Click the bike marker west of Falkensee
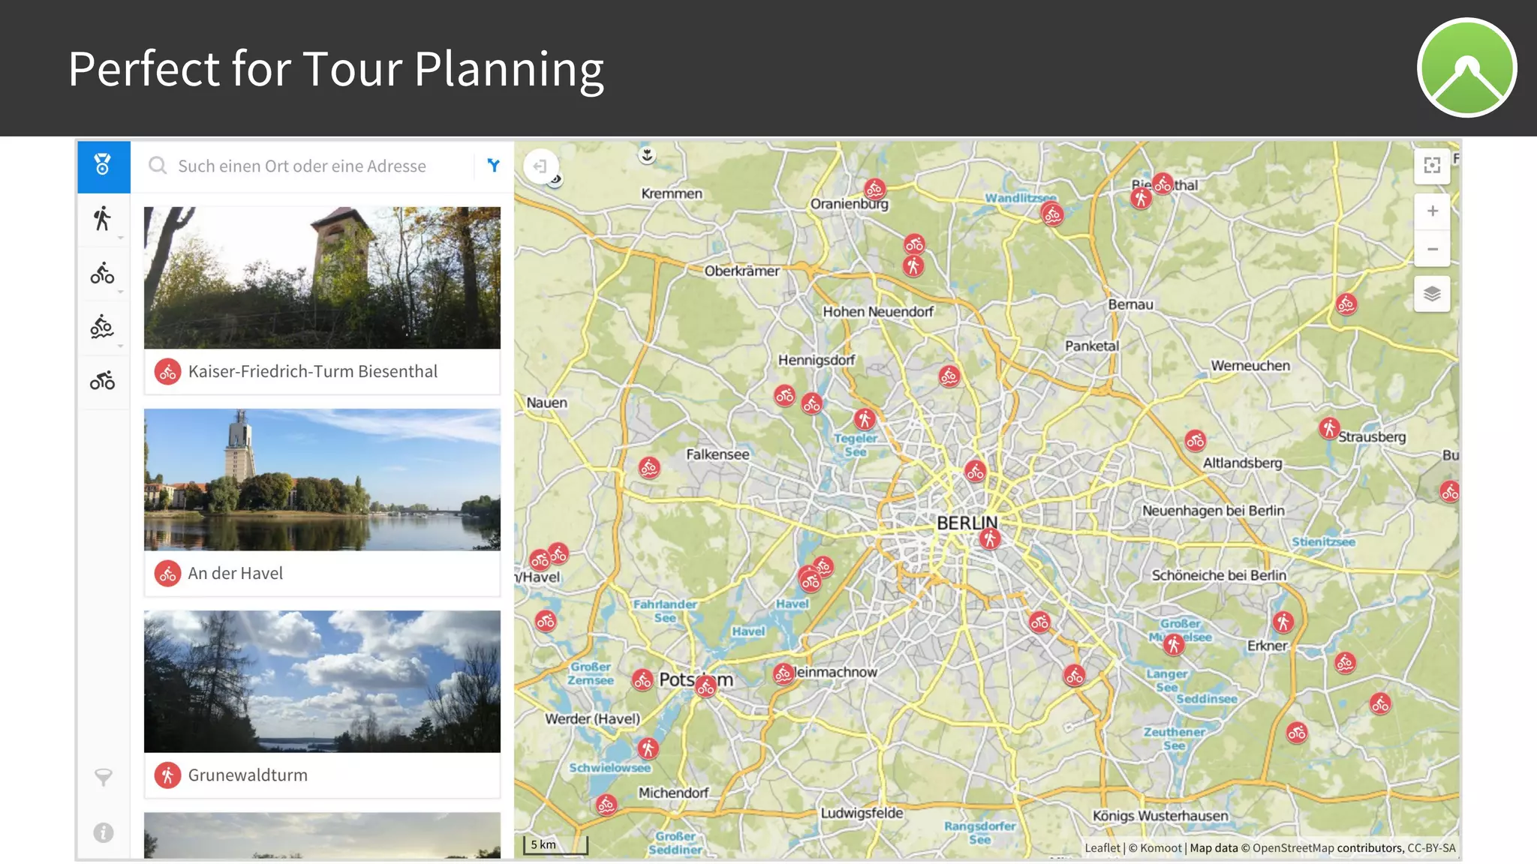Viewport: 1537px width, 864px height. pos(649,469)
